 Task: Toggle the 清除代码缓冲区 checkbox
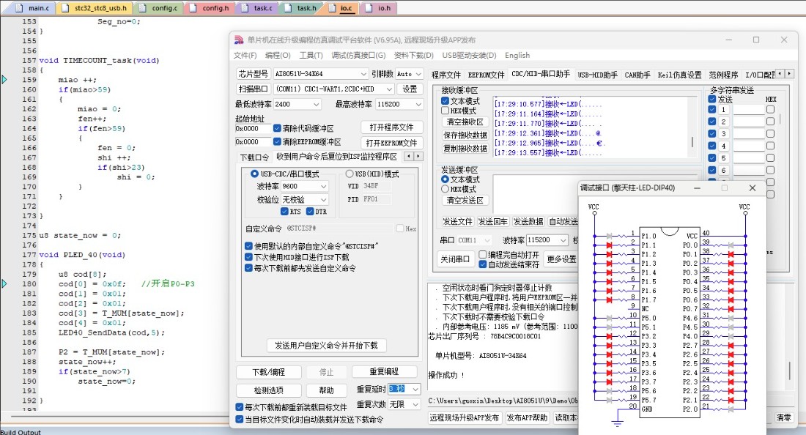tap(277, 128)
